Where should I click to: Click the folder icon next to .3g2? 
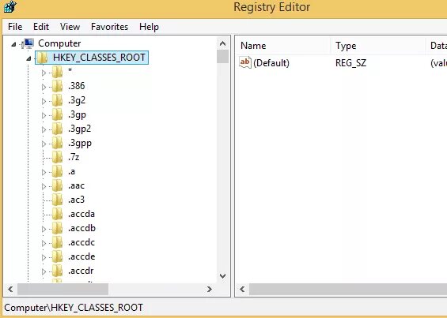(57, 100)
